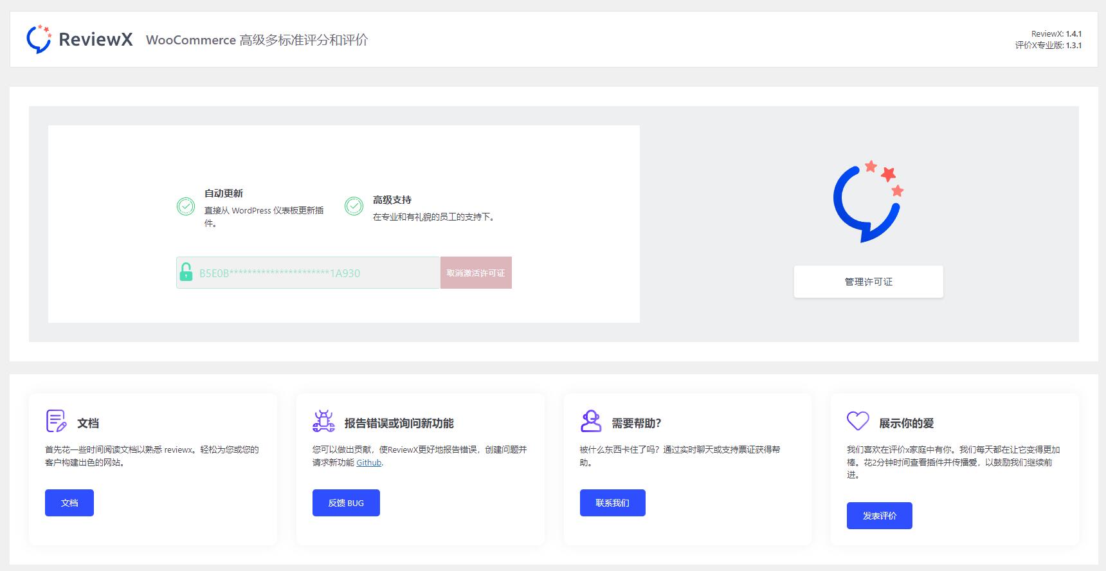Click the green checkmark beside 高级支持

click(x=354, y=206)
